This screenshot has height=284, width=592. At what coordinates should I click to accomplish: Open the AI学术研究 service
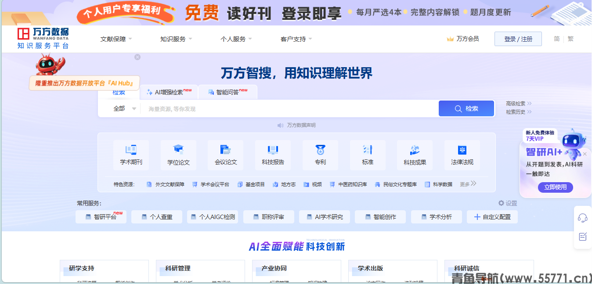[325, 217]
